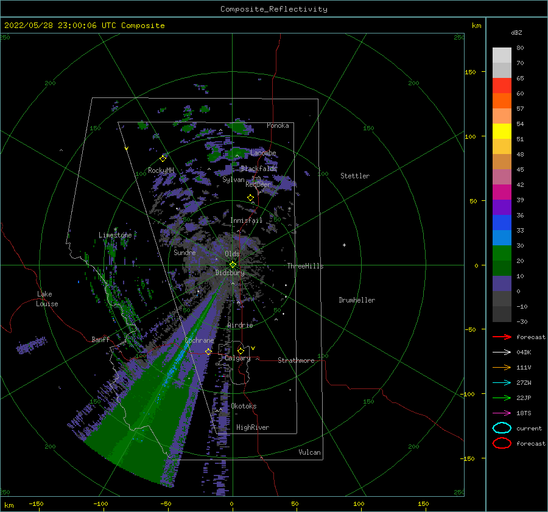Click the white 04DK arrow icon
The height and width of the screenshot is (512, 548).
tap(502, 352)
